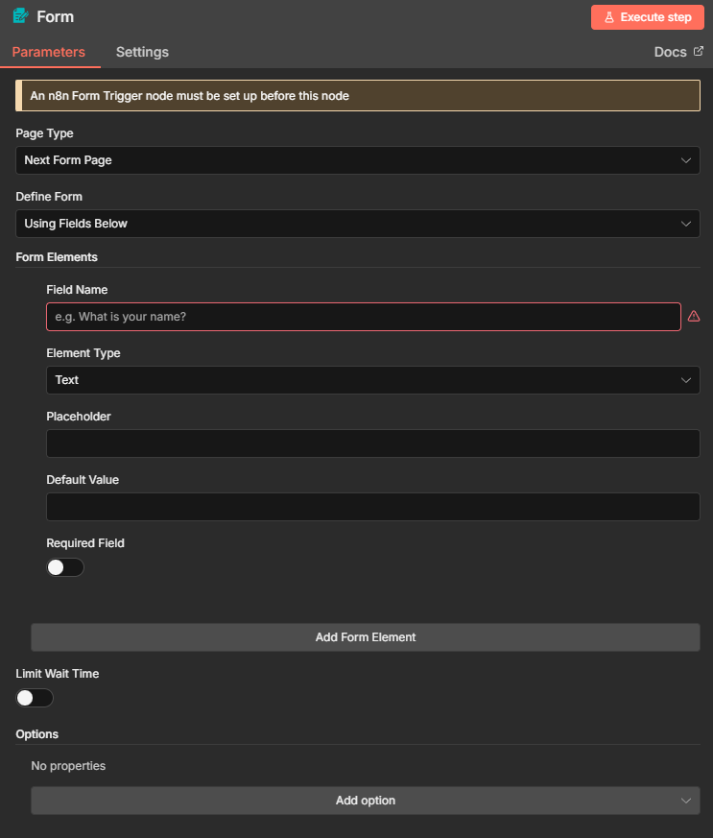Enable the Required Field toggle
The image size is (713, 838).
[65, 567]
